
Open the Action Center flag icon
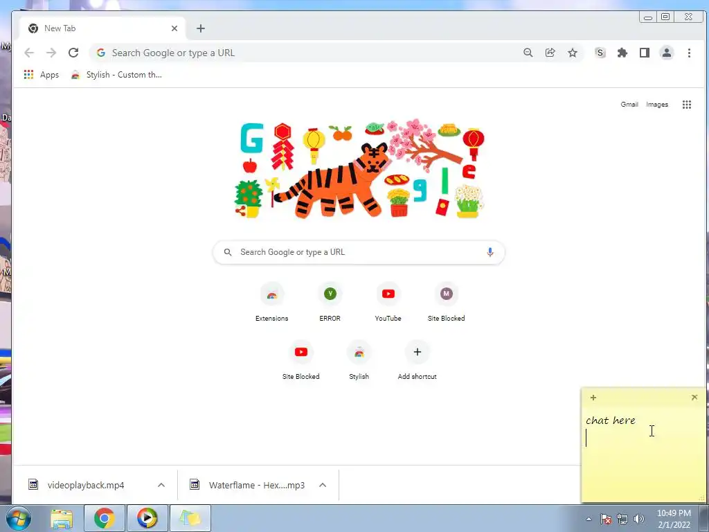(x=606, y=519)
